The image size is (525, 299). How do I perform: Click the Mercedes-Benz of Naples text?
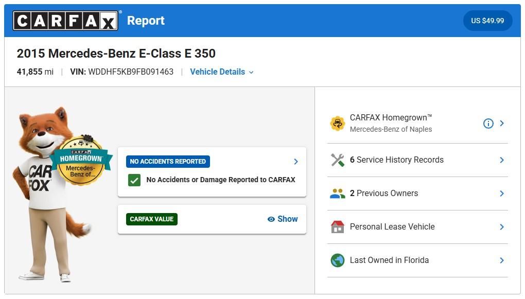click(x=391, y=129)
